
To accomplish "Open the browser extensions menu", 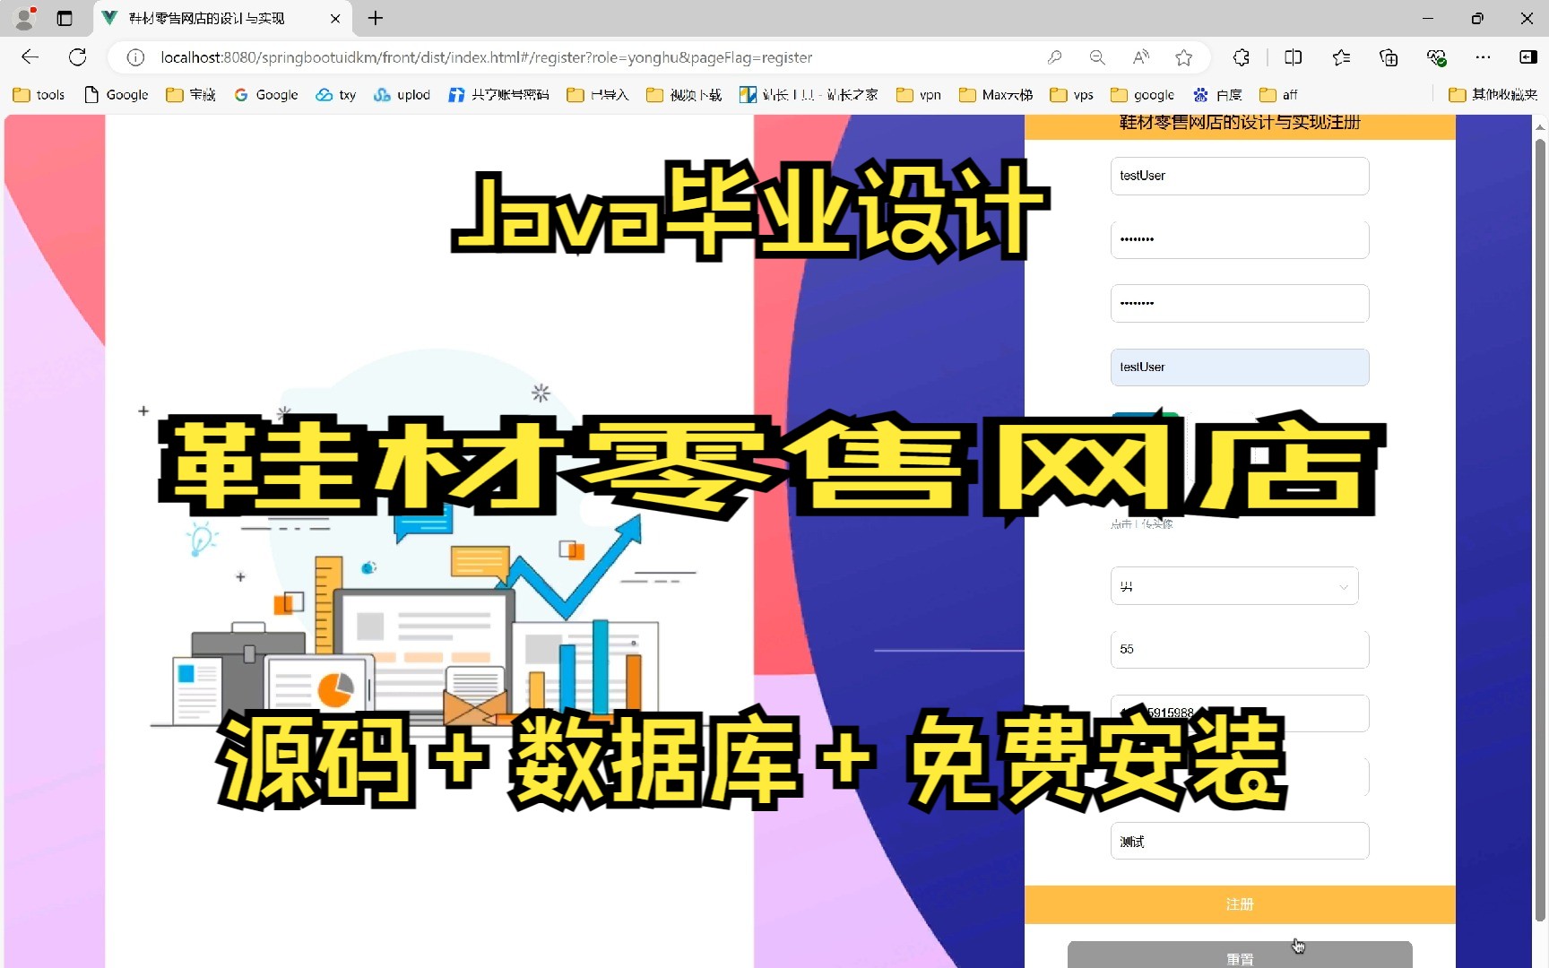I will pyautogui.click(x=1242, y=57).
